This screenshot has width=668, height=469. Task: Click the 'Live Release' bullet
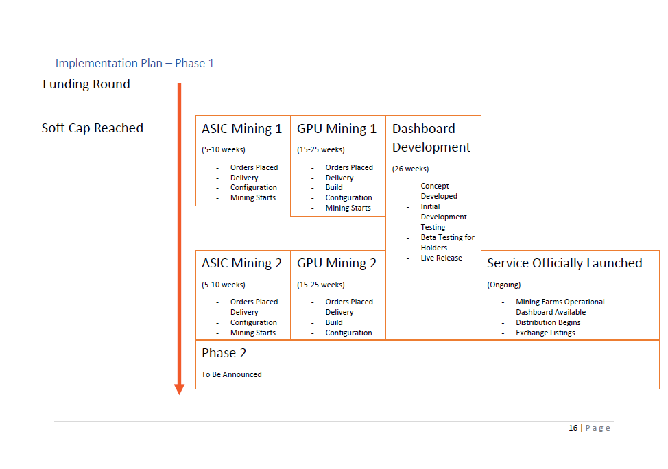(442, 258)
